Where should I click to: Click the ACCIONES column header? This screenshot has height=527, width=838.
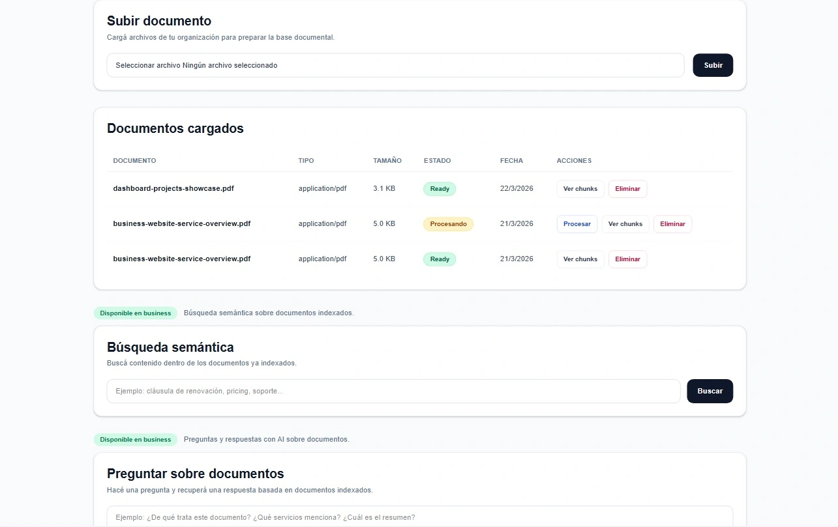tap(574, 161)
